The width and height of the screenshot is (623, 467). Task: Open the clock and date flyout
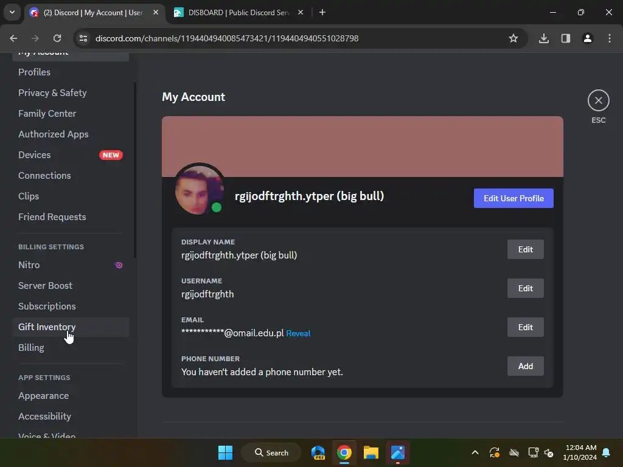(580, 452)
